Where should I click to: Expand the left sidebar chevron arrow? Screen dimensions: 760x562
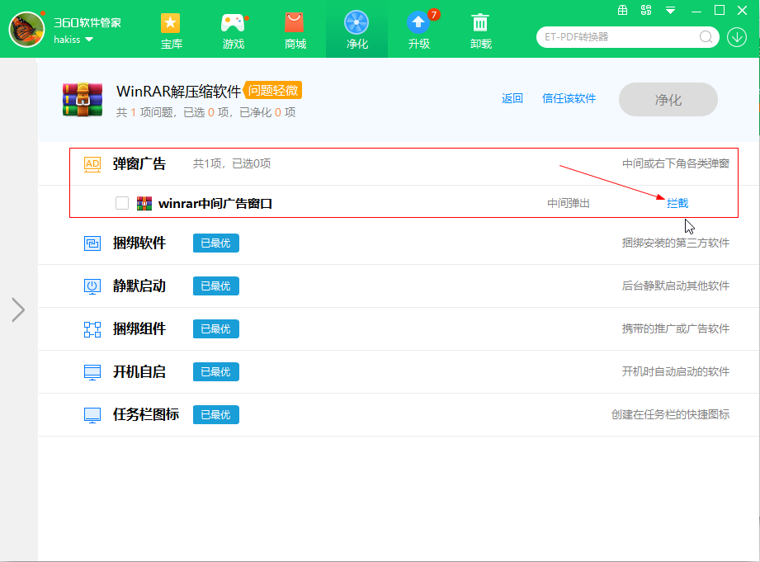tap(18, 309)
